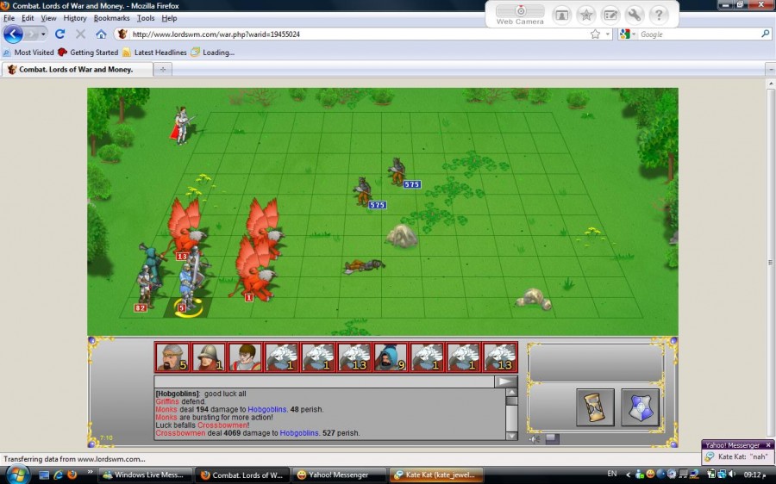
Task: Open the Loading... bookmark
Action: [213, 53]
